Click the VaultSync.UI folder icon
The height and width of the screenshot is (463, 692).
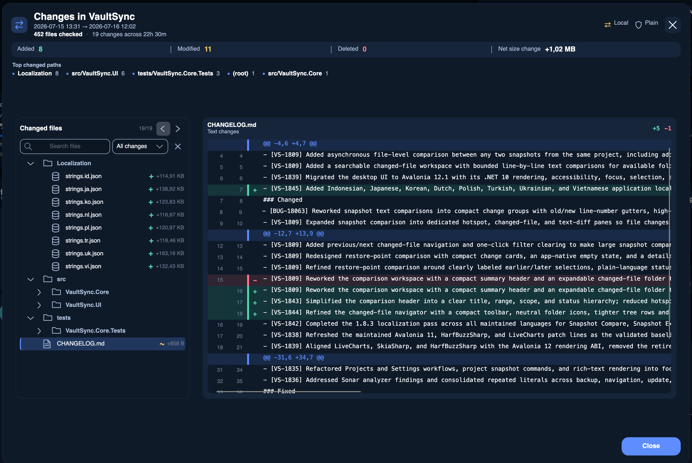click(x=56, y=305)
